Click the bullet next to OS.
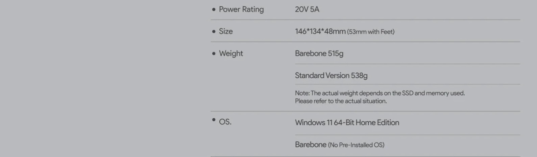The width and height of the screenshot is (537, 157). (214, 120)
